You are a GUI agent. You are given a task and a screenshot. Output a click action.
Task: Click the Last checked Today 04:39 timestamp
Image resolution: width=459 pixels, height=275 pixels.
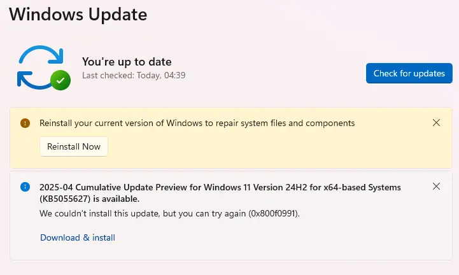(x=134, y=75)
